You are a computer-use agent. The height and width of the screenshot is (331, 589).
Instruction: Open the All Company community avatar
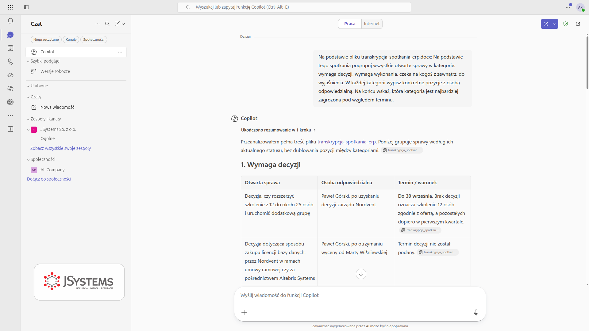[34, 170]
